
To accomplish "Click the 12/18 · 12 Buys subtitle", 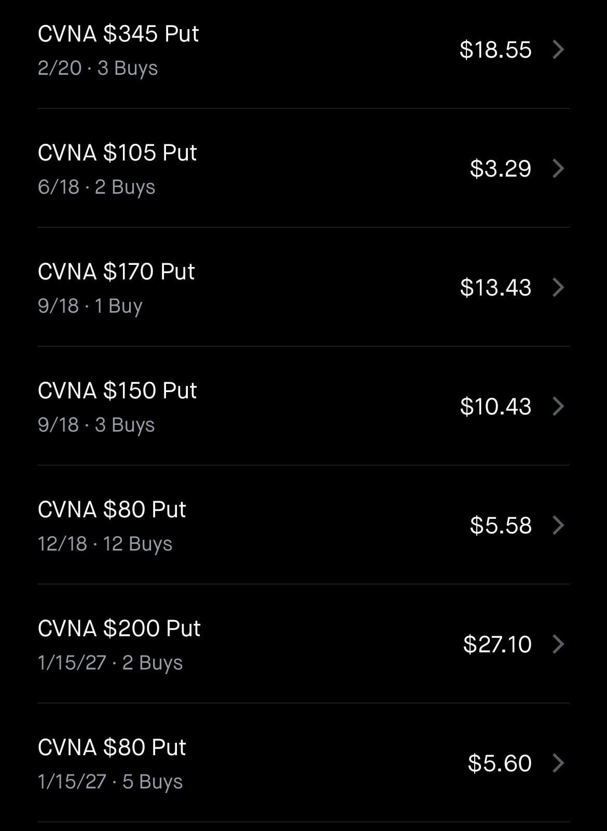I will 105,544.
